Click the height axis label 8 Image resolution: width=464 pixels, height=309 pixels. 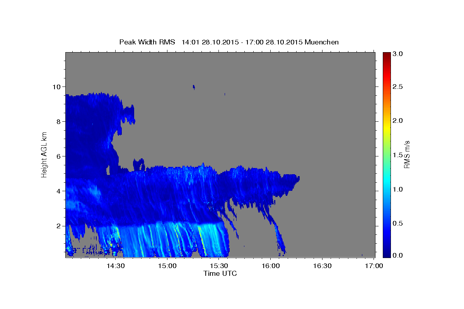[x=60, y=121]
